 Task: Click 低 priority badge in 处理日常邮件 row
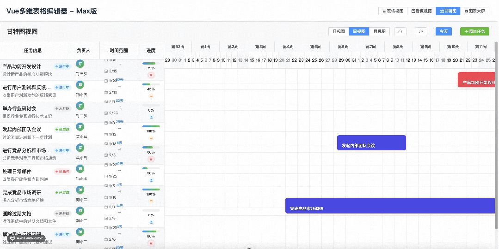point(151,180)
